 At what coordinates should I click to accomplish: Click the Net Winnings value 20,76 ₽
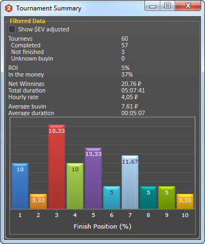point(131,84)
